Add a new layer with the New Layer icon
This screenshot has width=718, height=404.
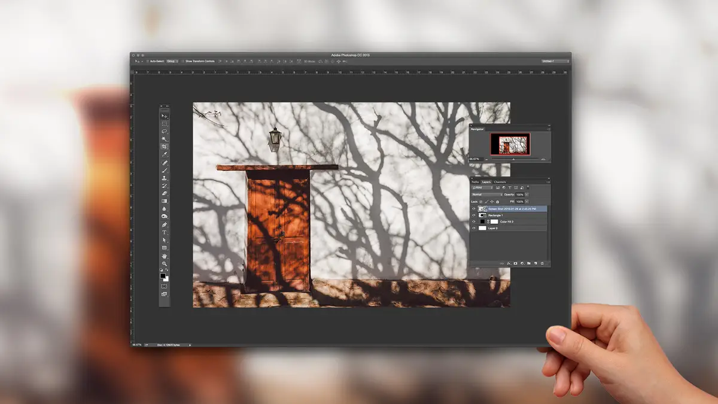pos(534,263)
